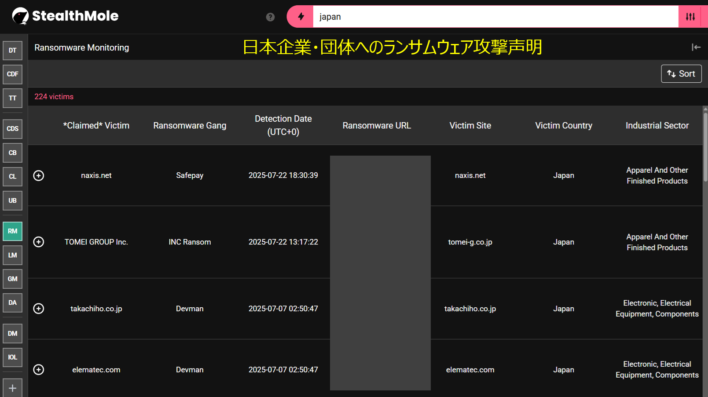Open the TT module in sidebar

12,98
